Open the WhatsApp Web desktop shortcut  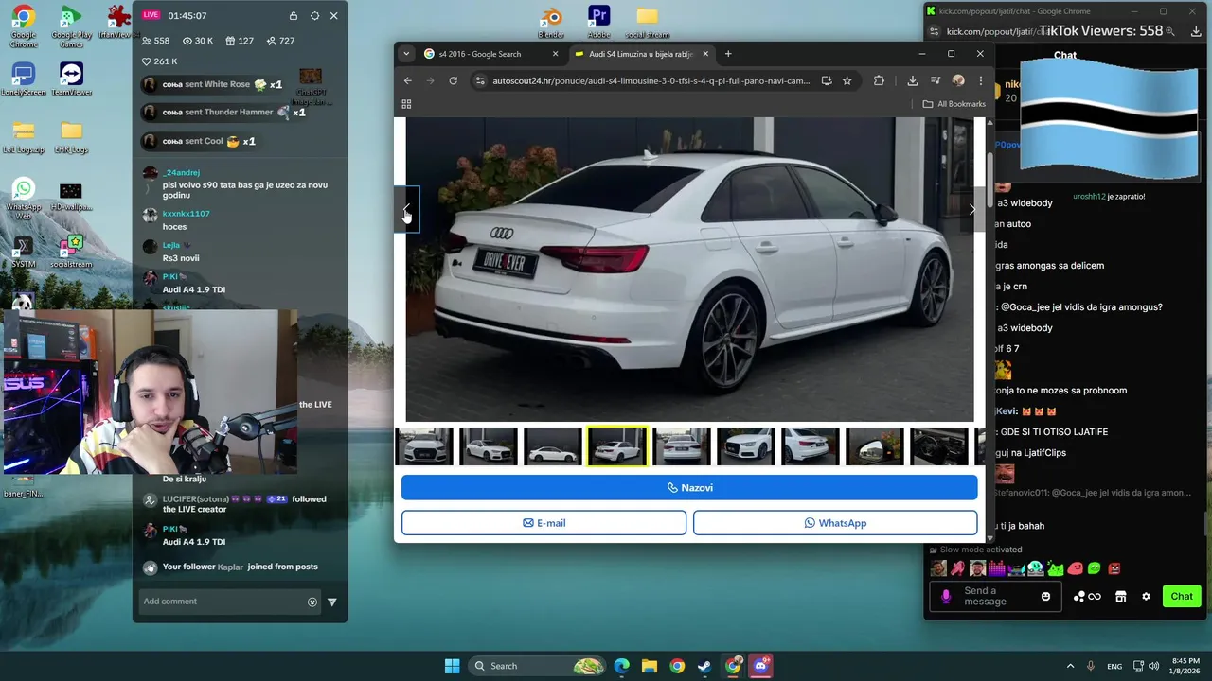click(23, 198)
